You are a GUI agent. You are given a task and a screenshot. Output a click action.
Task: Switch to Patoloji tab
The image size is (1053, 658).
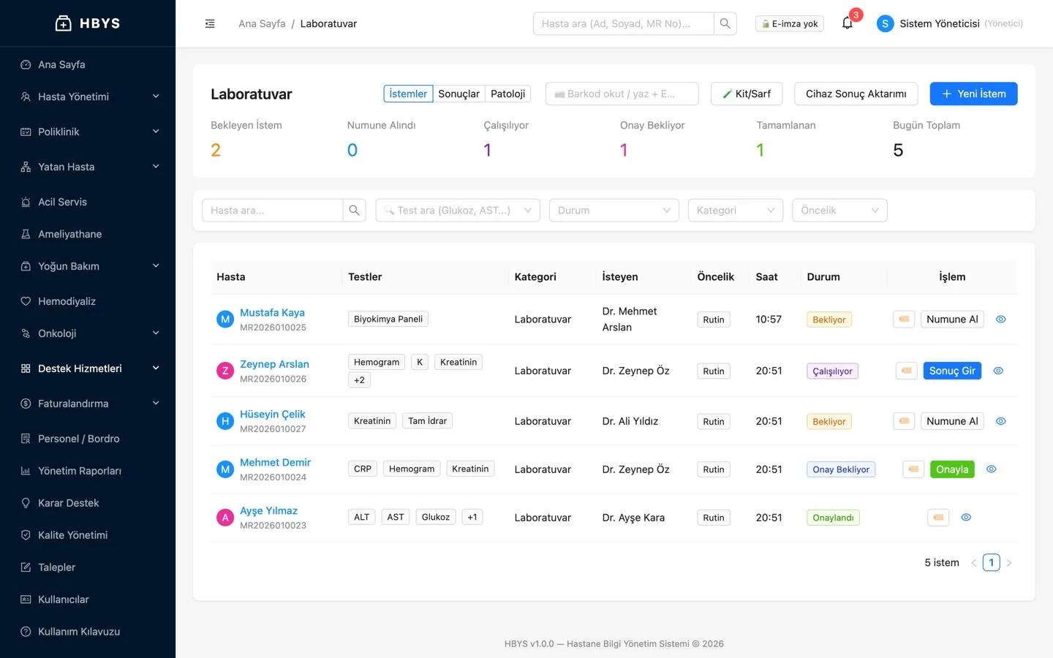pos(507,94)
